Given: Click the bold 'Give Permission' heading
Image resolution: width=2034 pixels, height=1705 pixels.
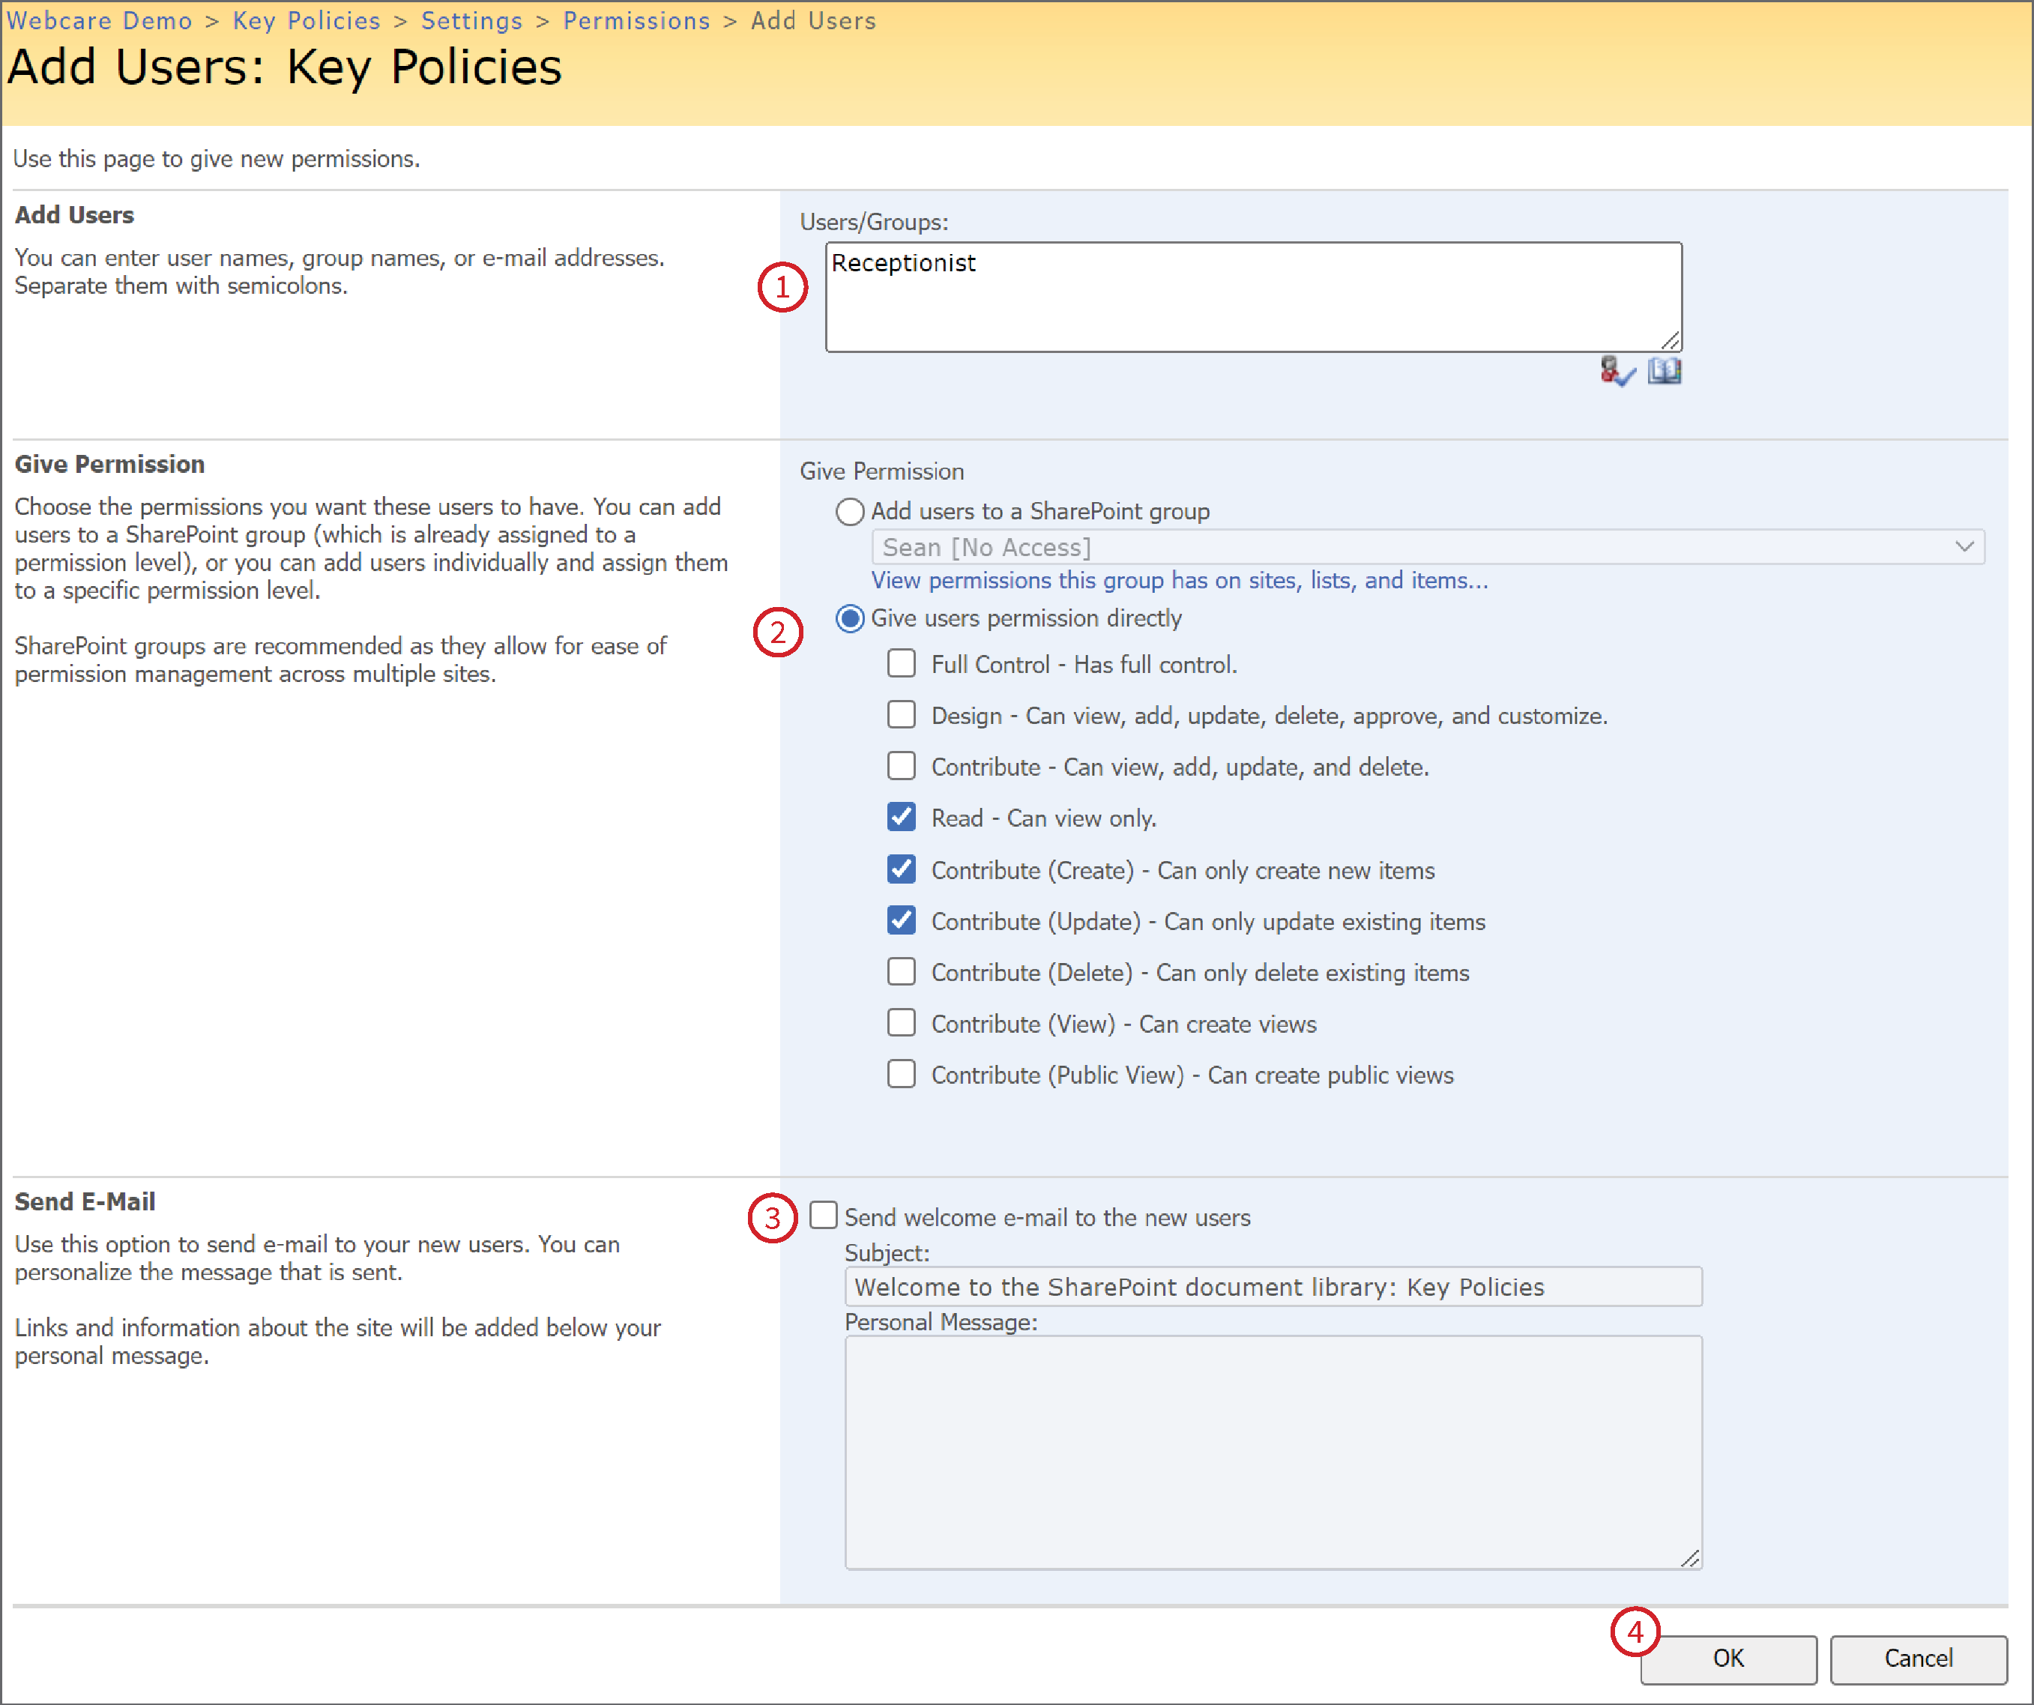Looking at the screenshot, I should click(109, 464).
